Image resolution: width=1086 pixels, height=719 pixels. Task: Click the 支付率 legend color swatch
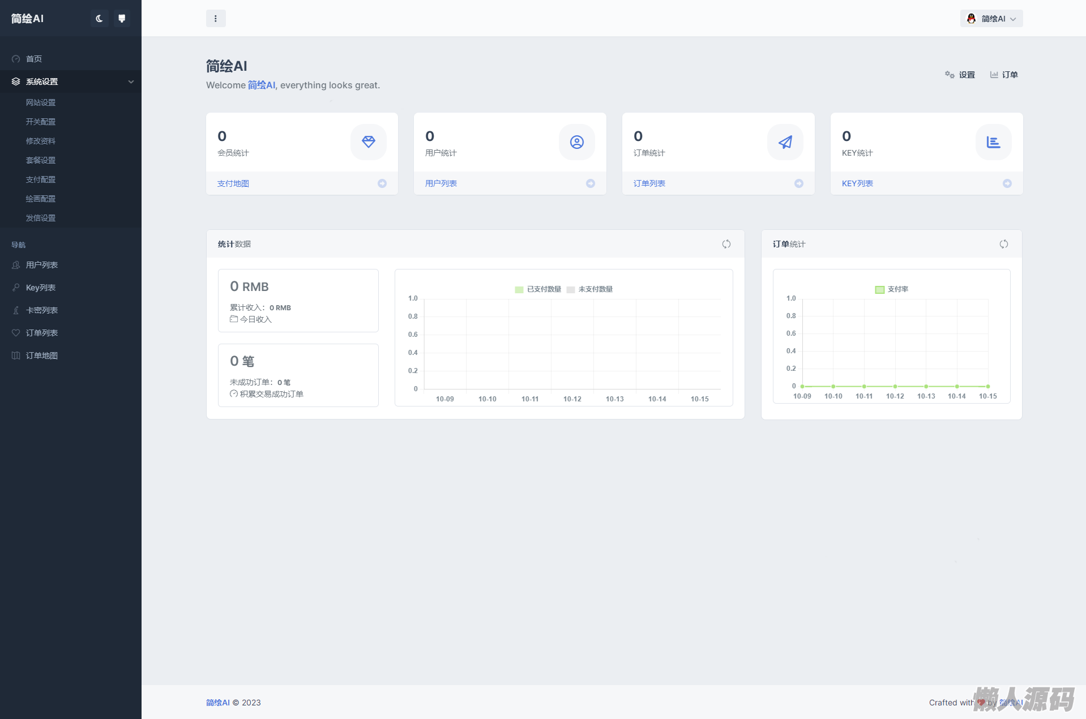(880, 290)
